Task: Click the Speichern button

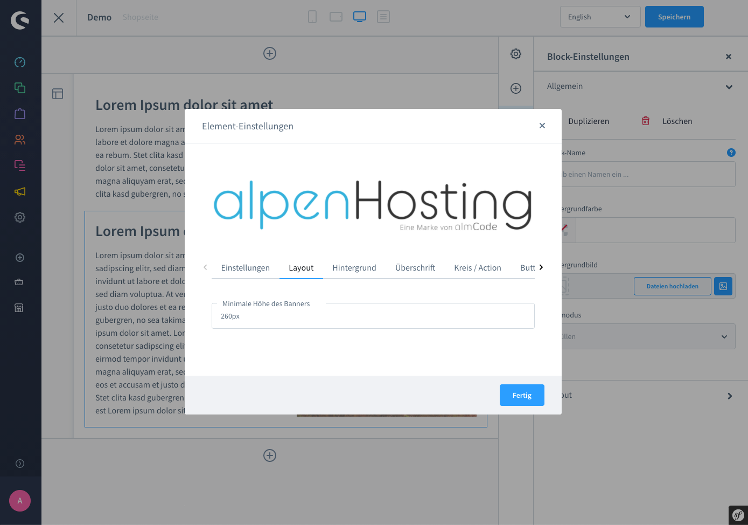Action: pos(674,17)
